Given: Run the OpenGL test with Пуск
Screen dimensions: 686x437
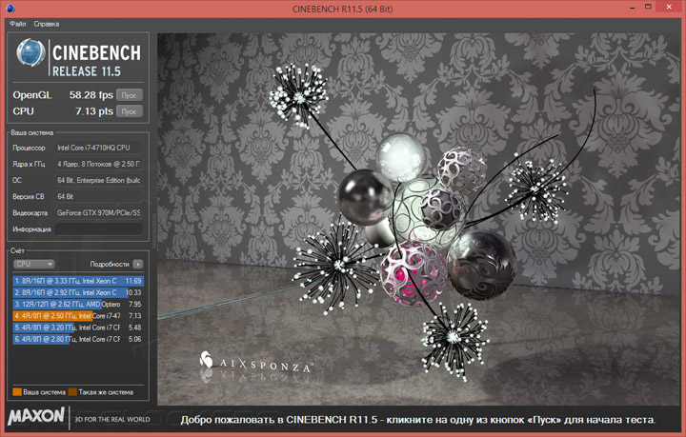Looking at the screenshot, I should click(x=129, y=95).
